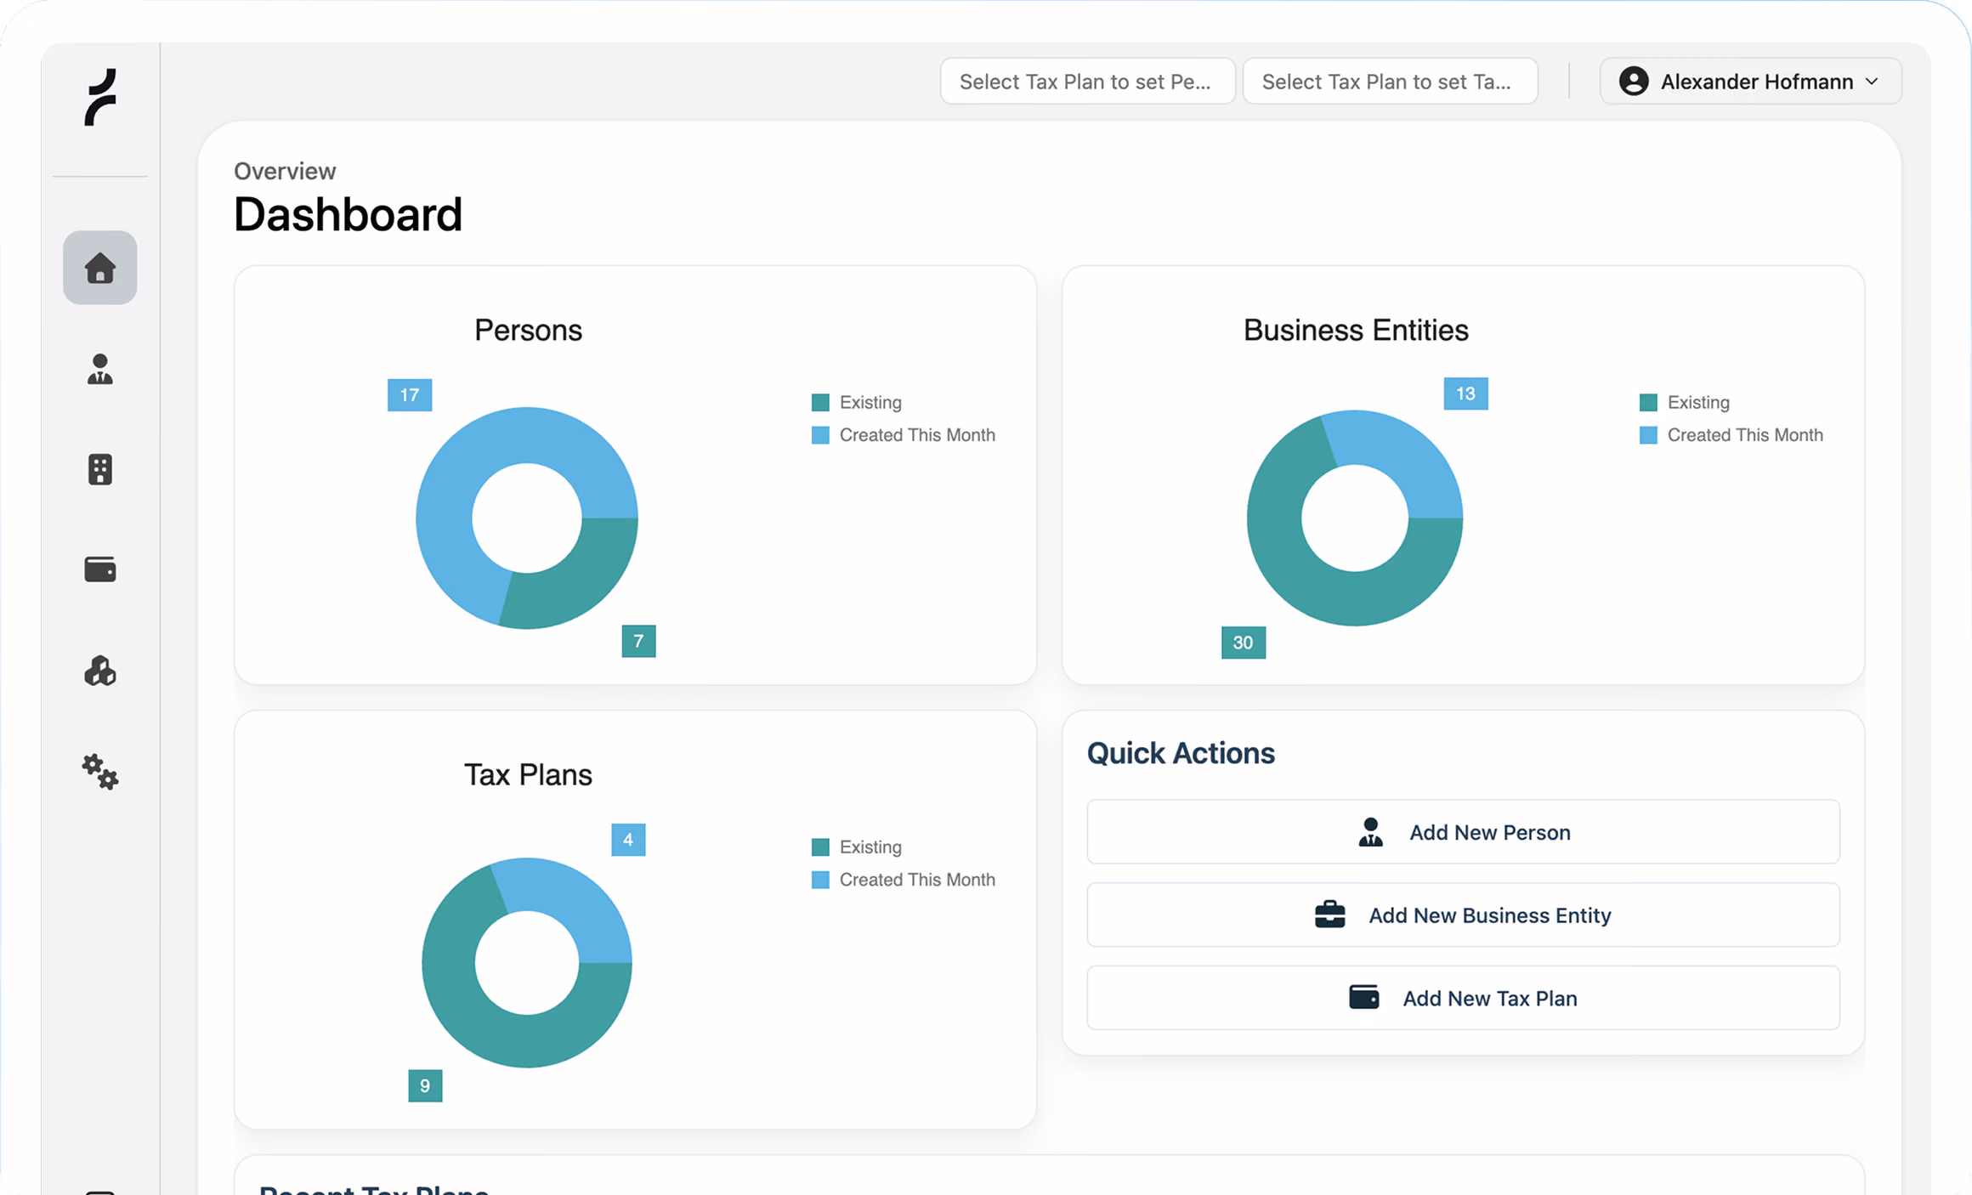
Task: Open the Persons sidebar icon
Action: point(100,369)
